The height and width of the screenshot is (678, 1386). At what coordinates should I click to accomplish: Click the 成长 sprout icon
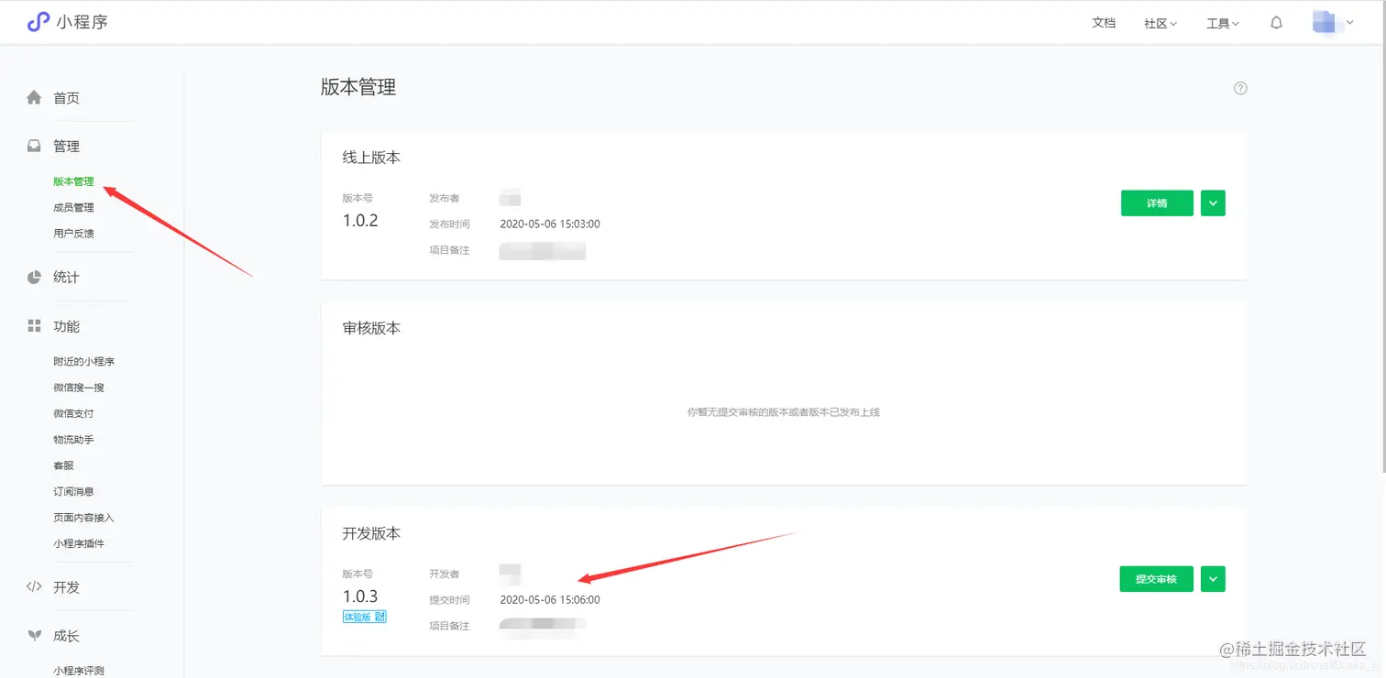pos(34,635)
